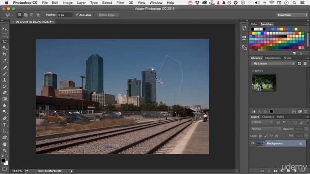Switch library to list view

[x=305, y=63]
